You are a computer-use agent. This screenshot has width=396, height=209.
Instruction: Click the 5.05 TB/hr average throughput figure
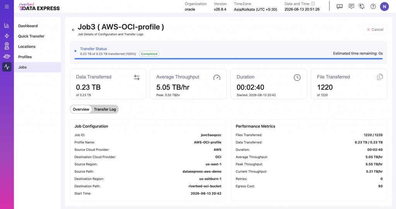tap(173, 87)
